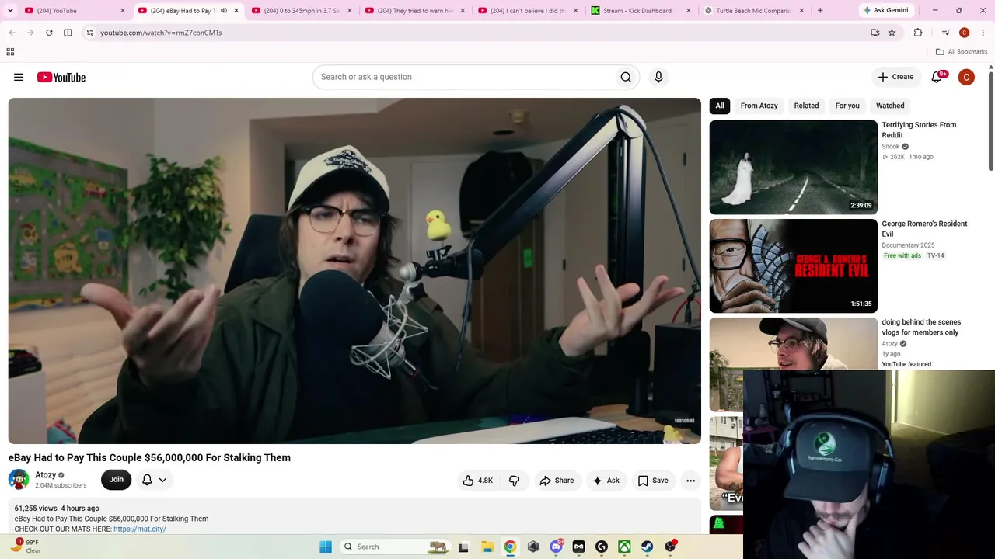Image resolution: width=995 pixels, height=559 pixels.
Task: Click Windows taskbar search box
Action: pyautogui.click(x=396, y=547)
